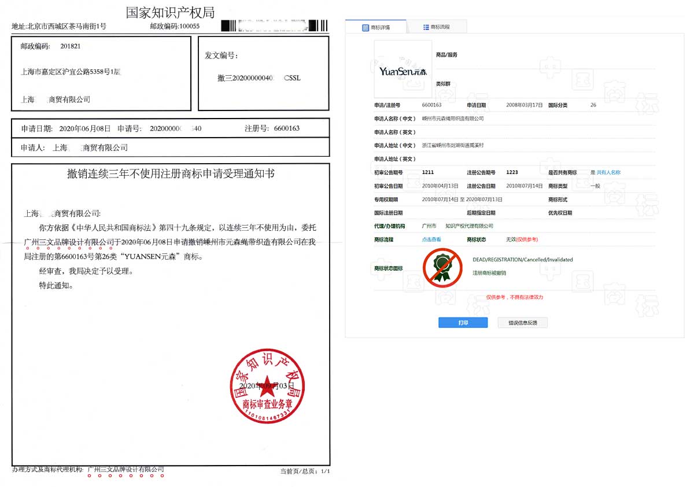Click the 国际分类 value 26
The image size is (694, 487).
[593, 105]
